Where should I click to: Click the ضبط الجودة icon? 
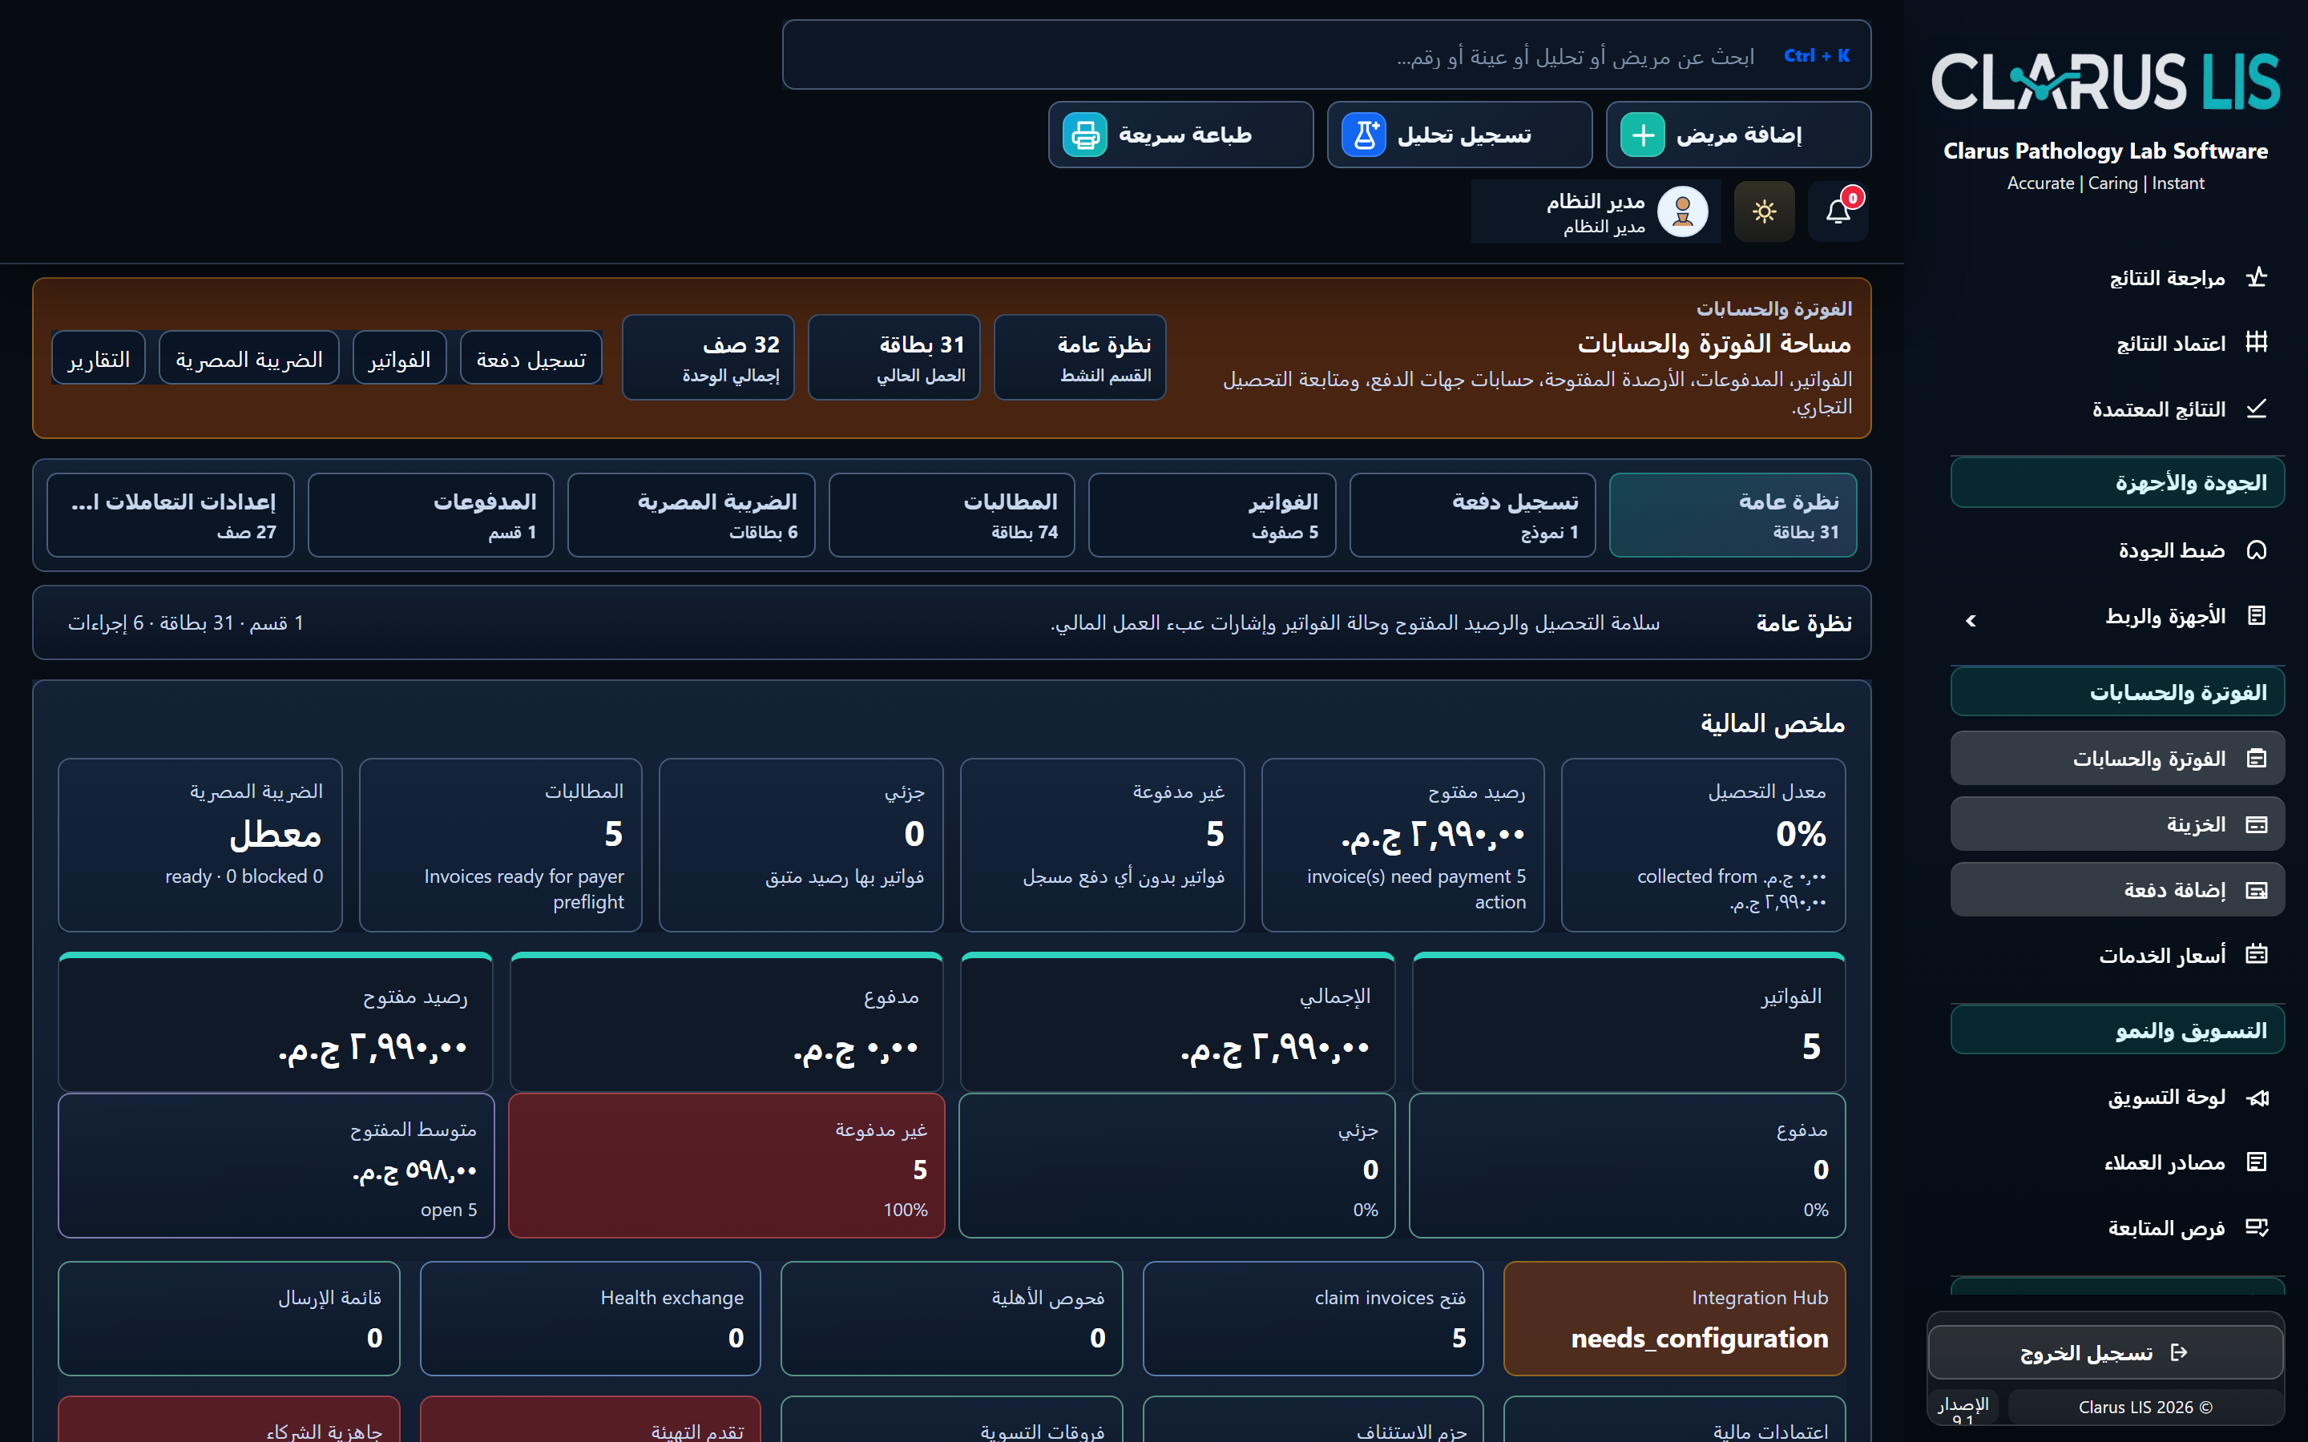click(2257, 550)
